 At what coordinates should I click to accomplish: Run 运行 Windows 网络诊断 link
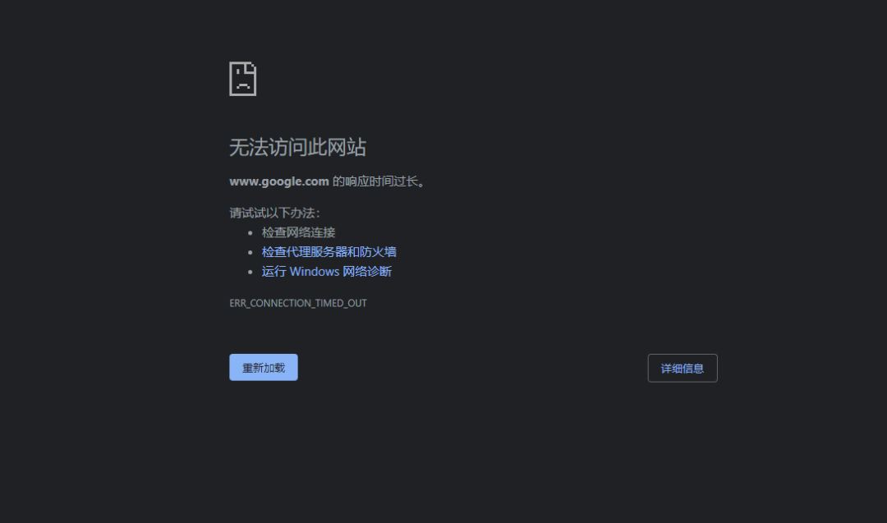pyautogui.click(x=326, y=272)
